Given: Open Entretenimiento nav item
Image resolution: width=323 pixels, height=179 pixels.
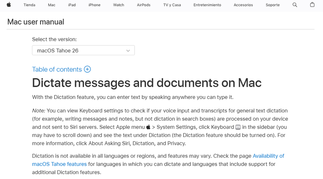Looking at the screenshot, I should coord(207,5).
